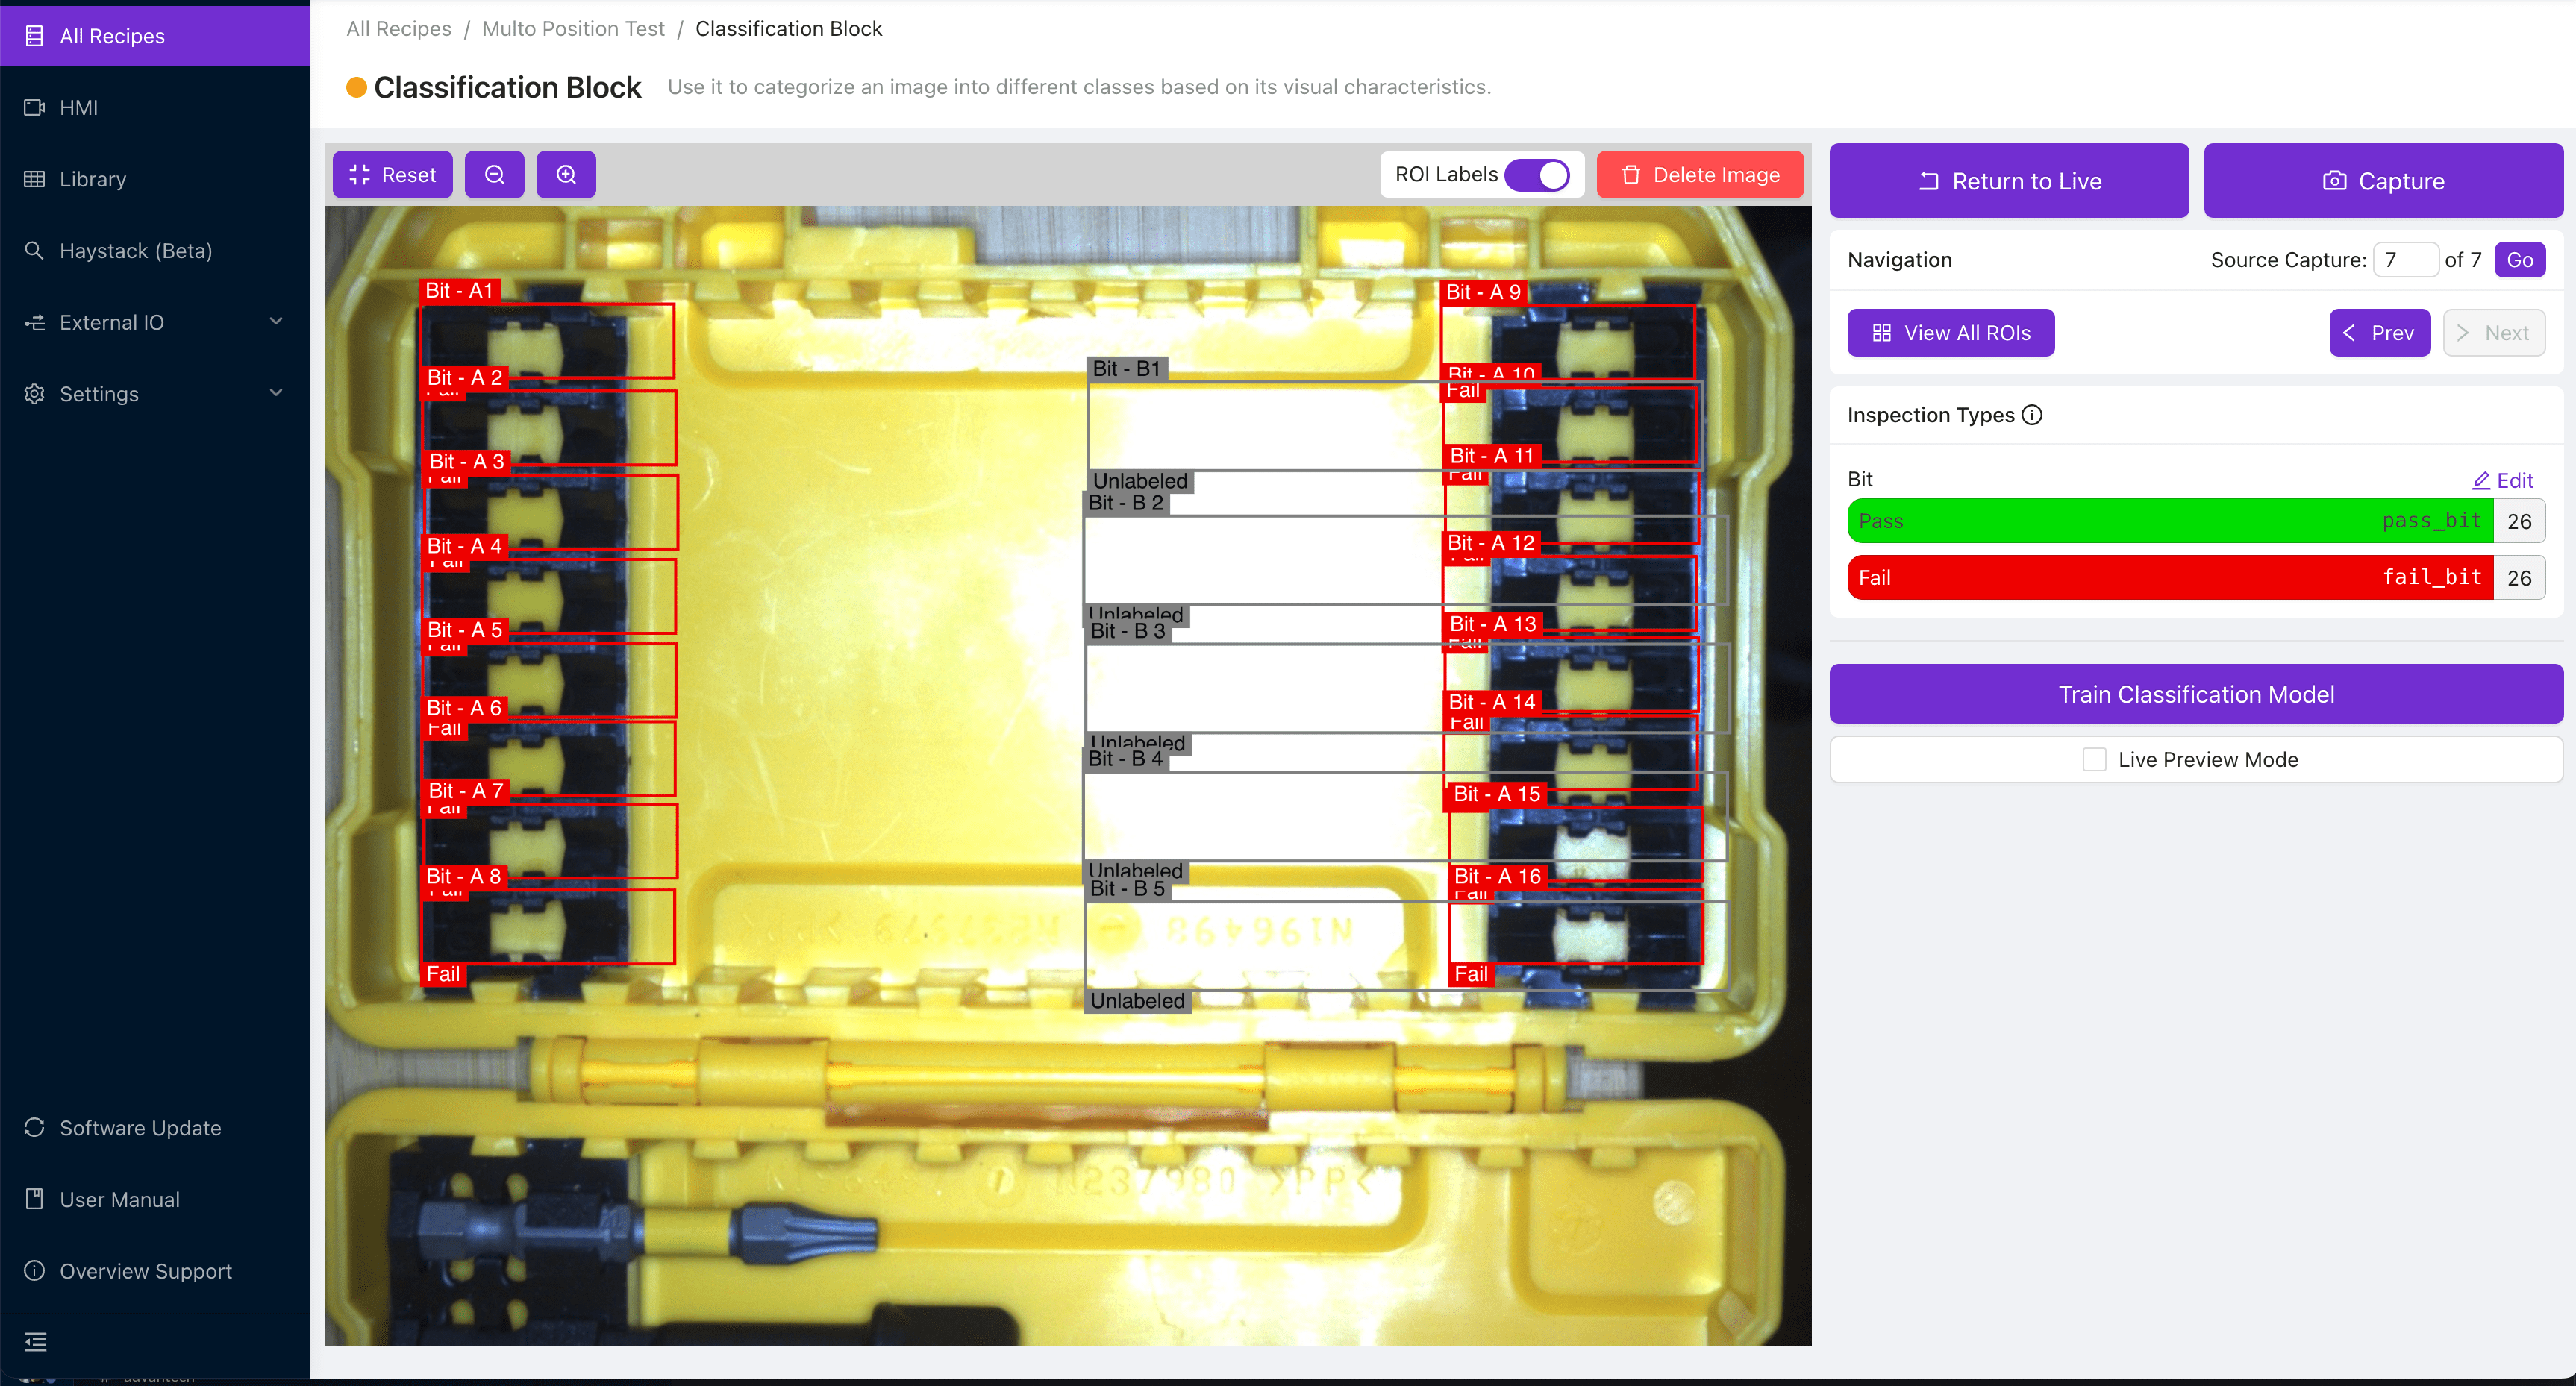Go to All Recipes breadcrumb

[x=398, y=29]
